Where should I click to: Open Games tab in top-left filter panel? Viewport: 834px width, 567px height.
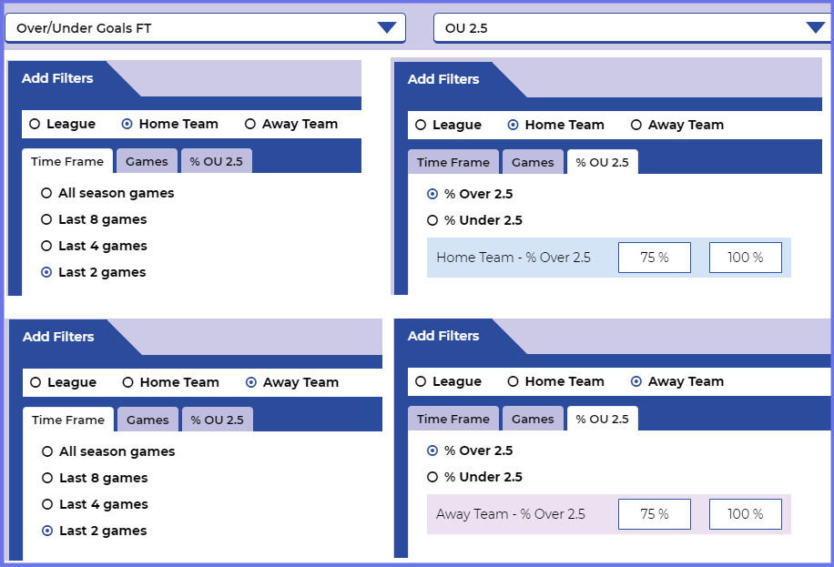[x=147, y=161]
